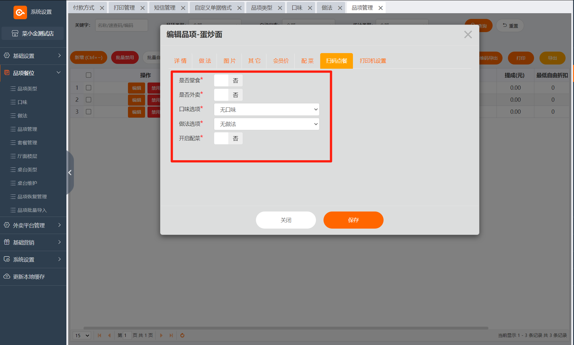574x345 pixels.
Task: Switch to the 打印机设置 tab
Action: [373, 61]
